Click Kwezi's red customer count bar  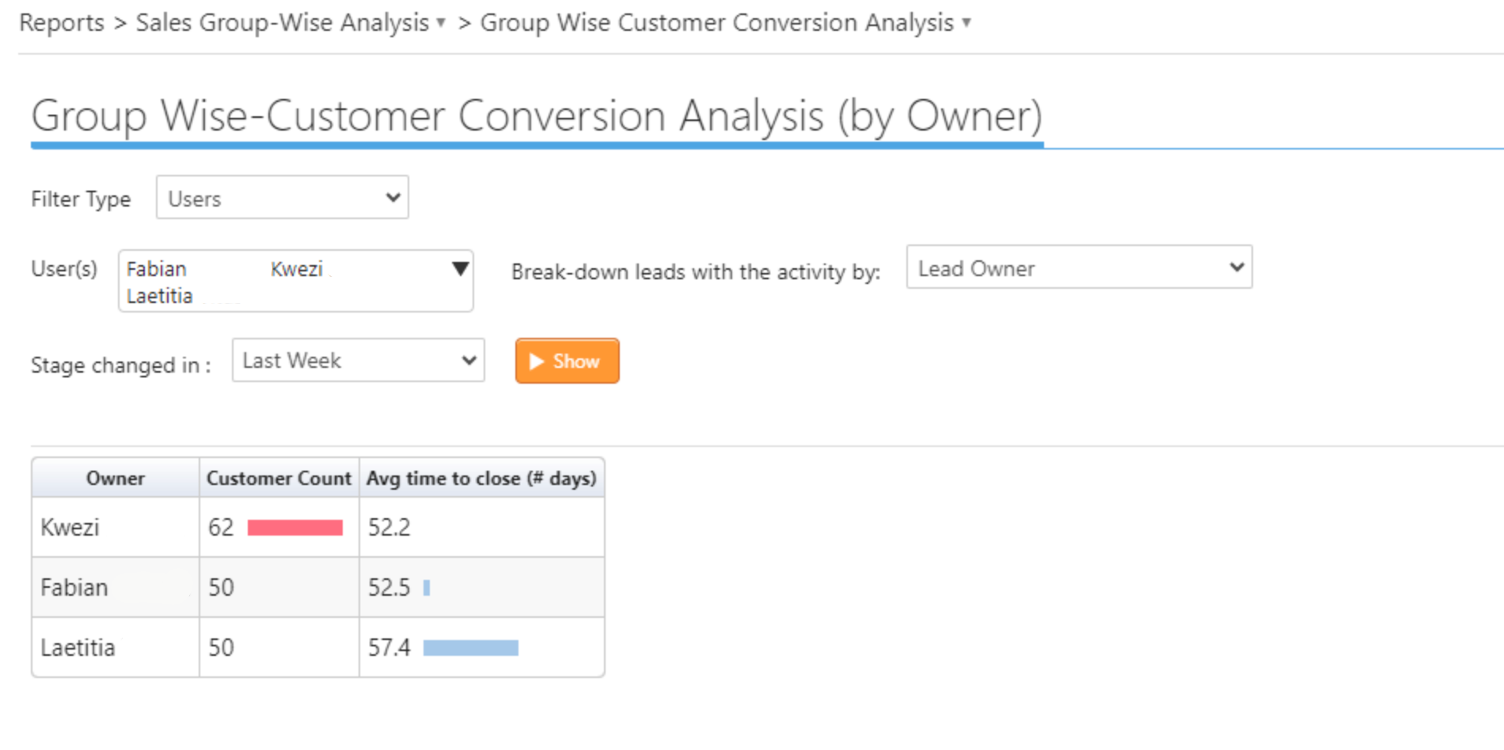click(294, 528)
